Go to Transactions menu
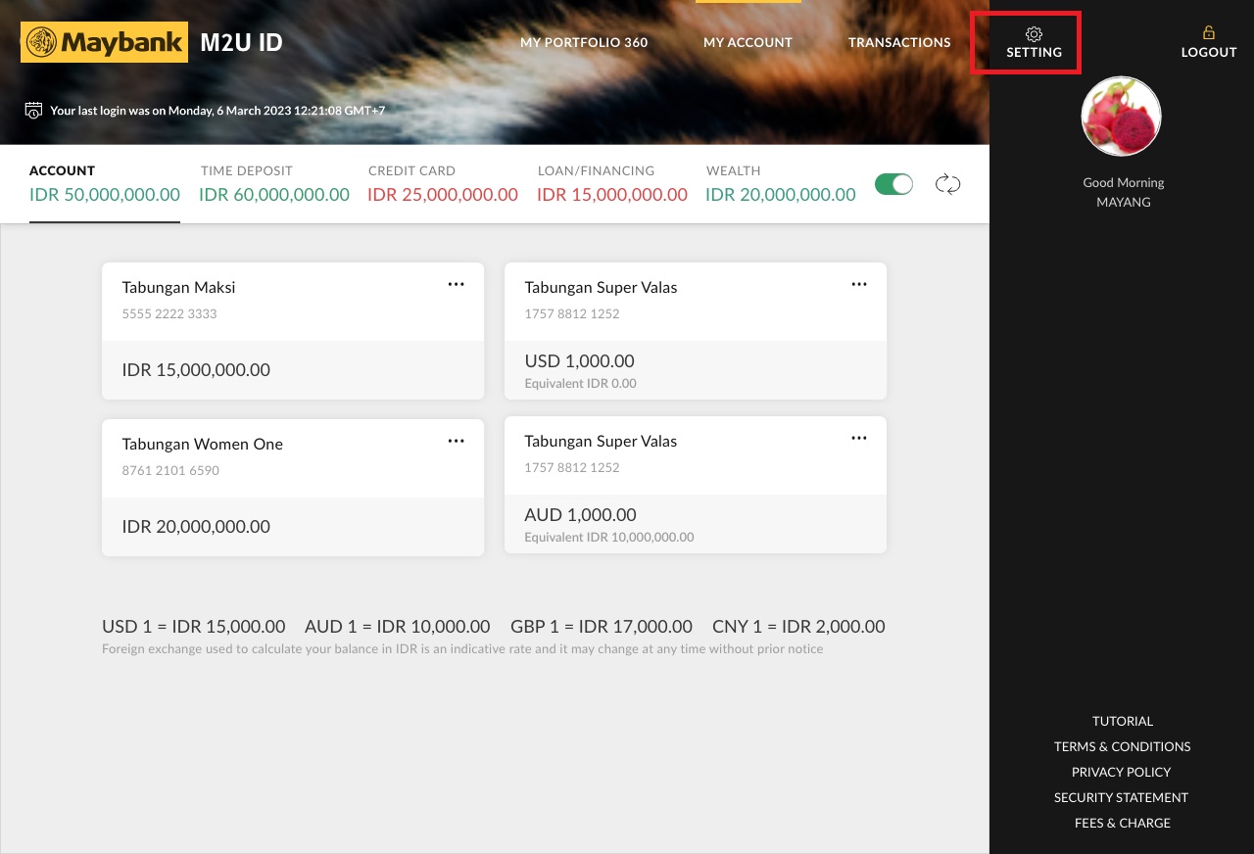Image resolution: width=1254 pixels, height=854 pixels. coord(899,42)
